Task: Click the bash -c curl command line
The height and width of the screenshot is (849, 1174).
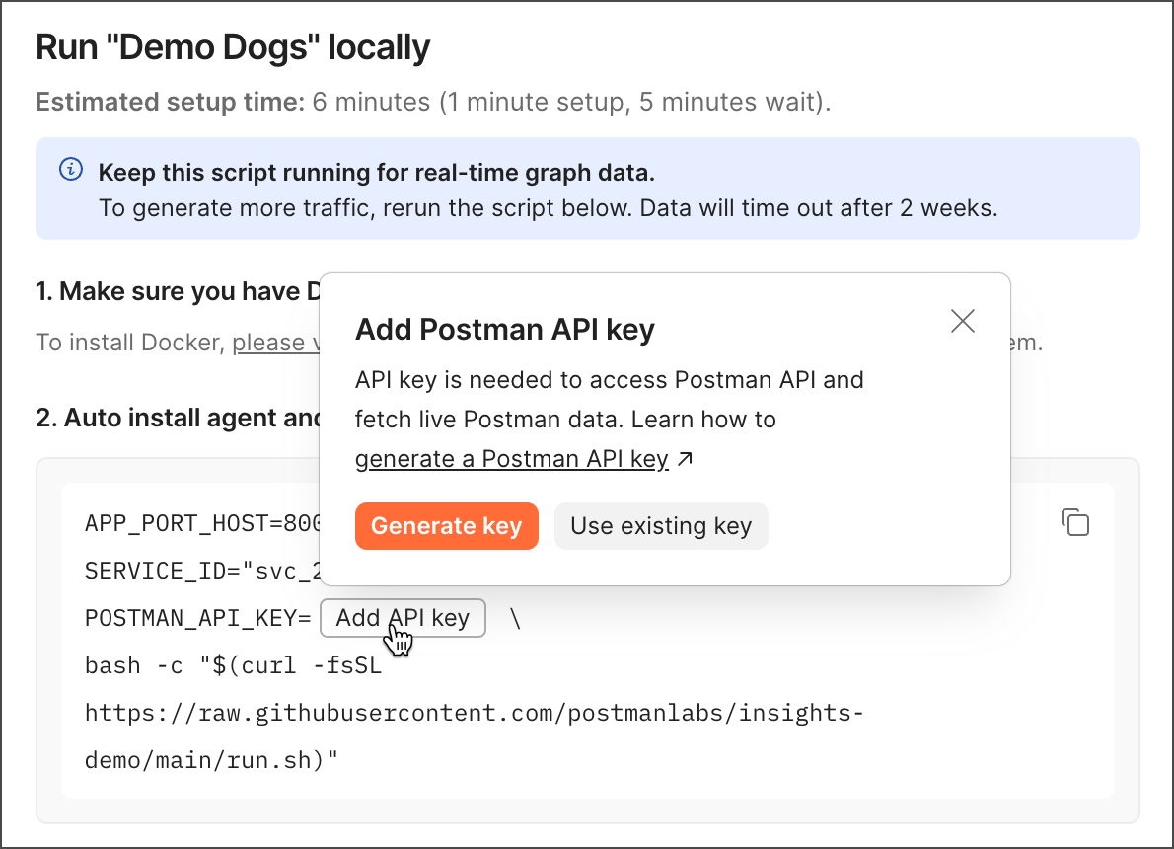Action: pos(233,666)
